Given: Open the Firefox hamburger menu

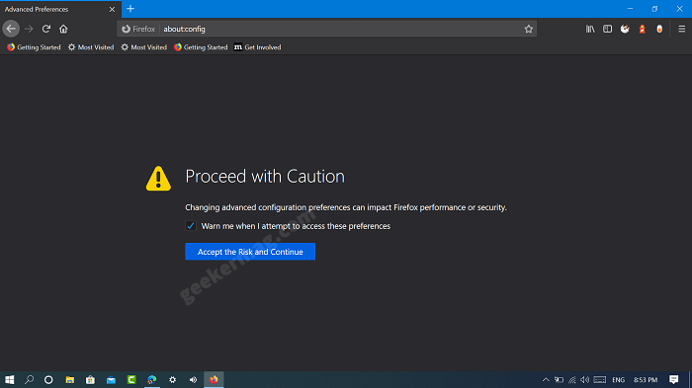Looking at the screenshot, I should tap(681, 29).
